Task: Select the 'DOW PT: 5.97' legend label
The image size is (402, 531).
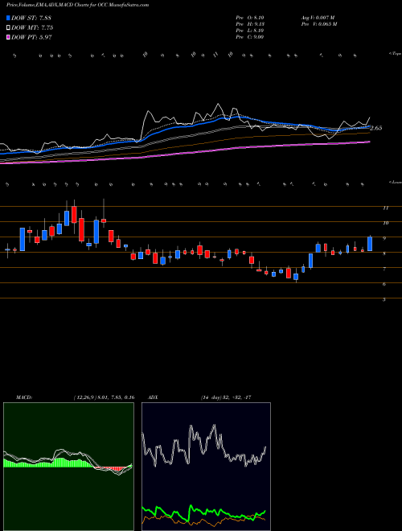Action: [x=31, y=37]
